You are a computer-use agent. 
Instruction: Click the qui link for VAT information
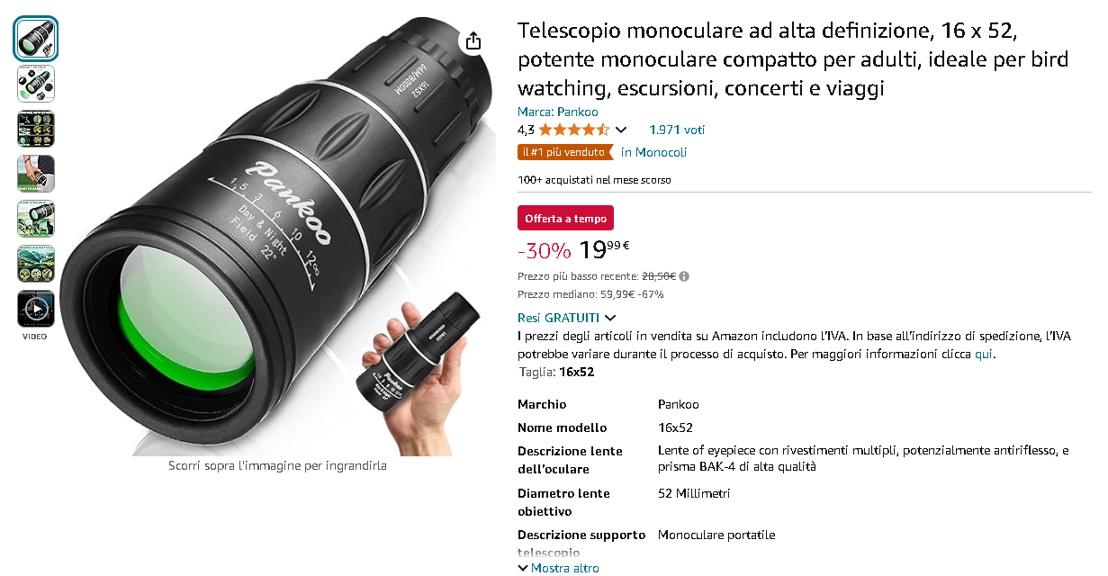(x=984, y=354)
